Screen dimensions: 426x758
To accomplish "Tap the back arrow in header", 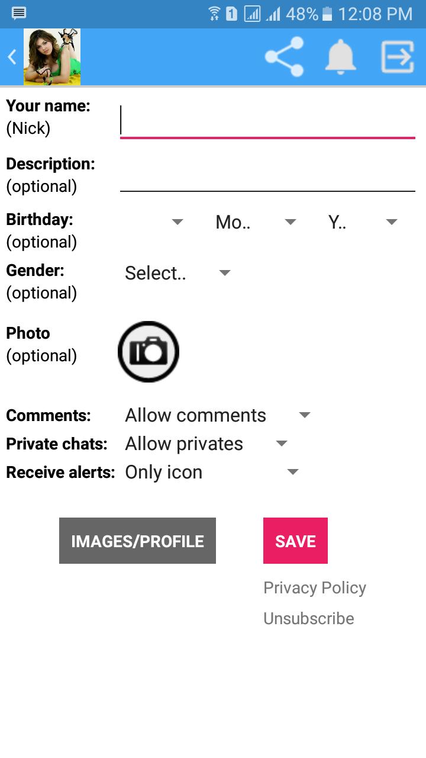I will pos(11,57).
